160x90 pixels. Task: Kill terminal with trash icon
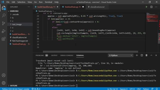click(x=146, y=55)
